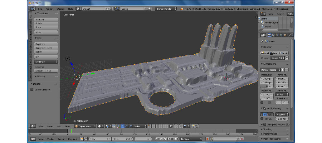Click the translate manipulator arrow icon
Image resolution: width=322 pixels, height=143 pixels.
(x=123, y=126)
